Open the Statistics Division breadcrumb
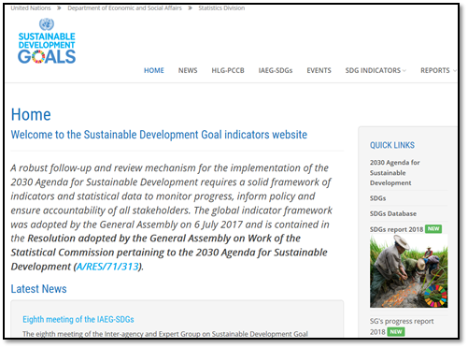 [221, 8]
